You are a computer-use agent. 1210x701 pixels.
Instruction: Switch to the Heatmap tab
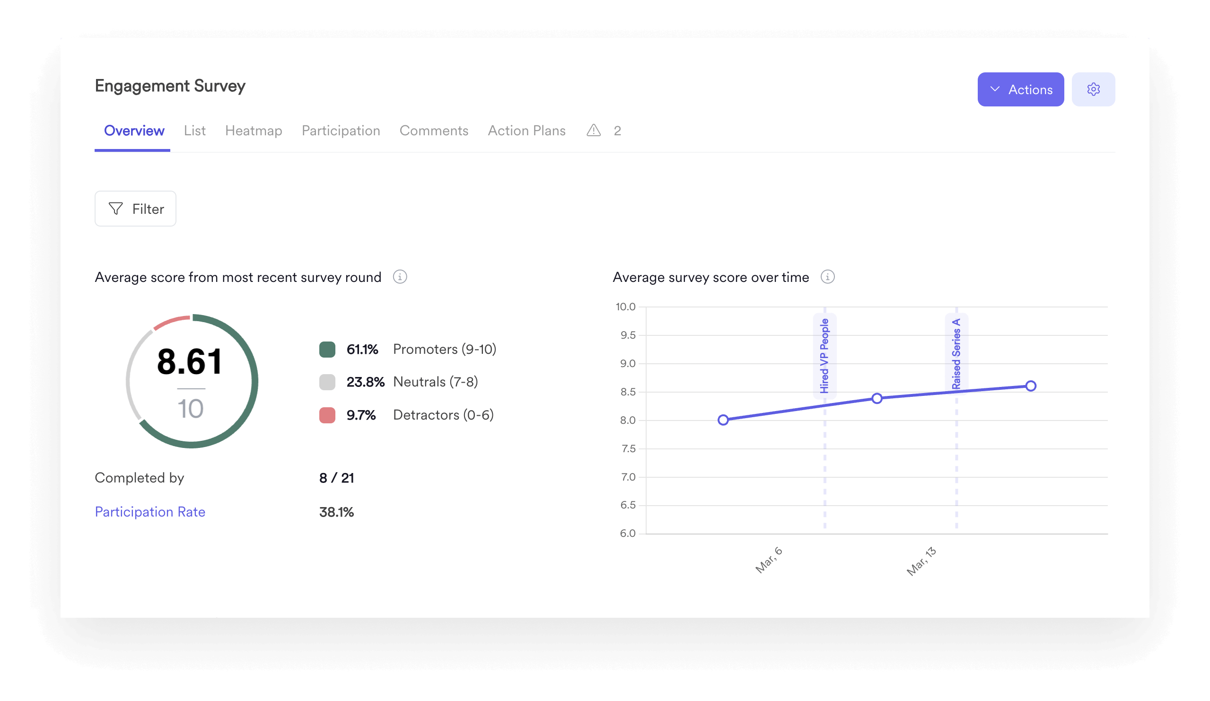(x=253, y=130)
